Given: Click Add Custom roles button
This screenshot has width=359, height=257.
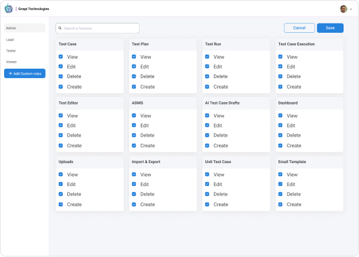Looking at the screenshot, I should point(25,73).
